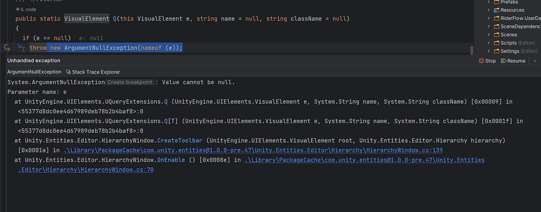
Task: Close the Unhandled exception popup
Action: [535, 61]
